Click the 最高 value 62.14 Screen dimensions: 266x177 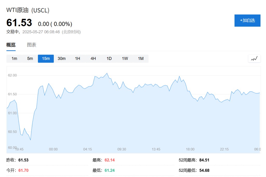[110, 160]
